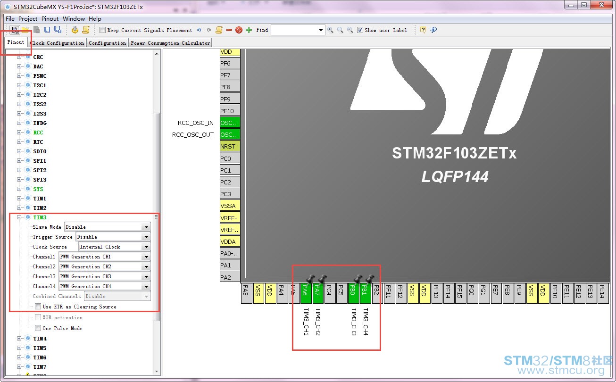
Task: Click the Generate Code gear icon
Action: coord(75,30)
